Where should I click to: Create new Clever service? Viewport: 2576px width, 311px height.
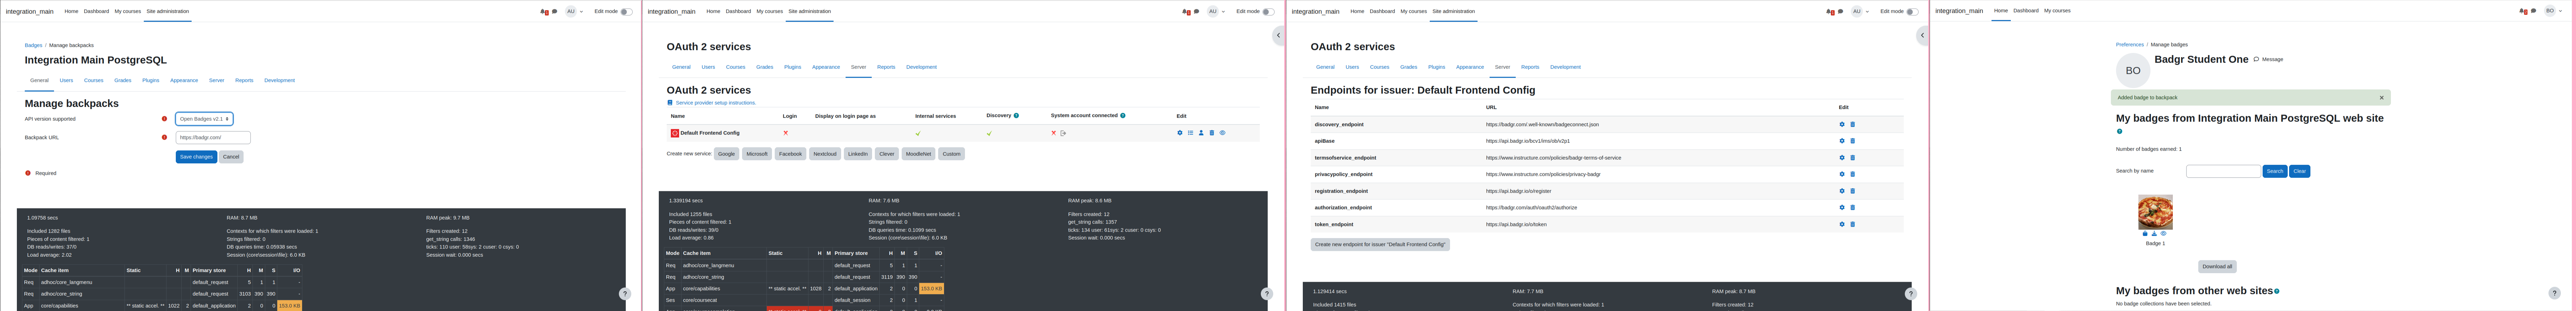coord(887,154)
